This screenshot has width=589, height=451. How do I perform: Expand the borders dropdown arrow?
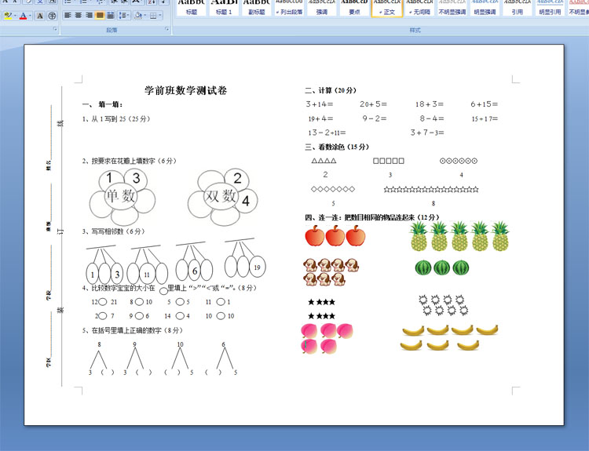[160, 16]
